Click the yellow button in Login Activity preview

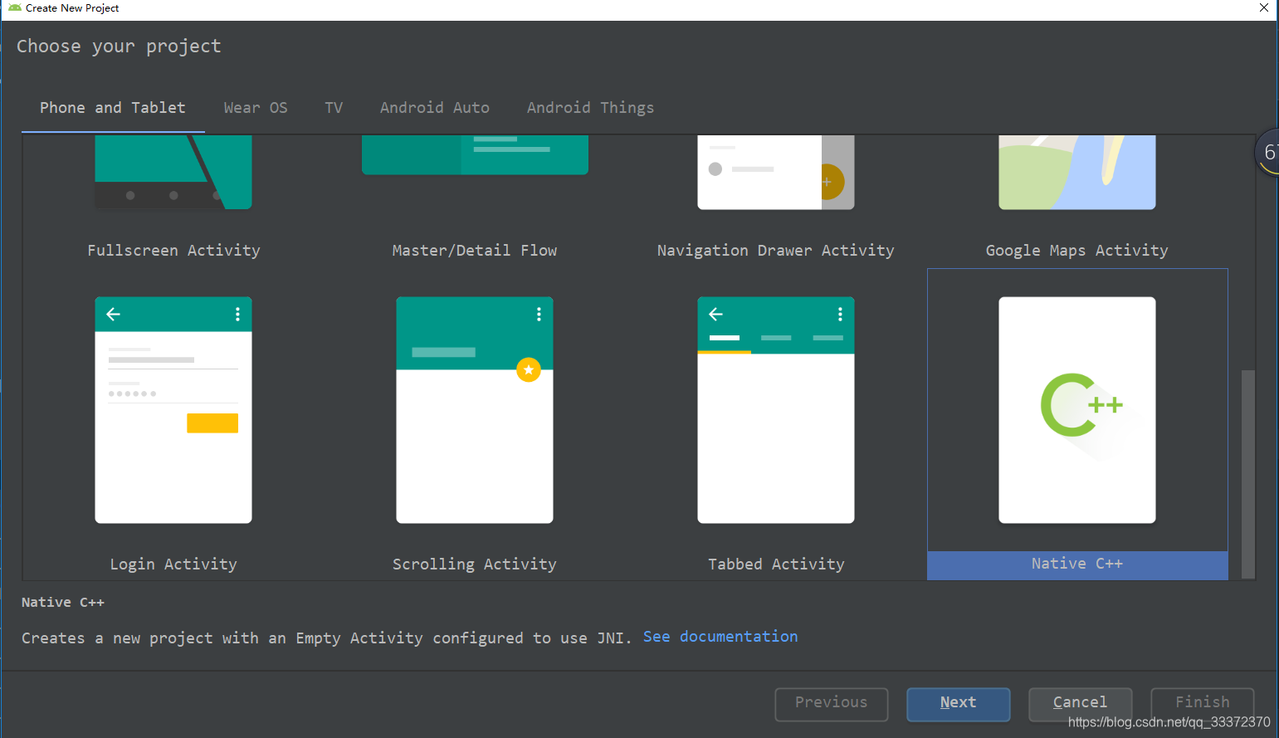click(x=212, y=423)
